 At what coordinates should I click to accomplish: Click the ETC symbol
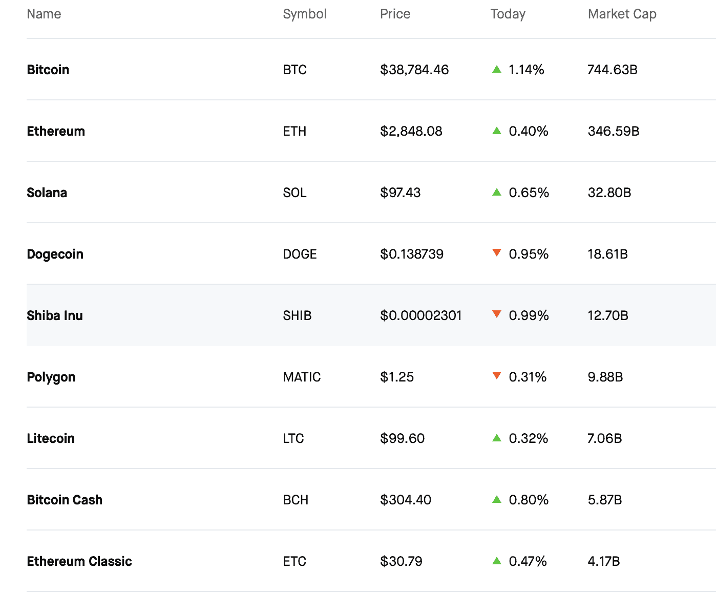(294, 561)
